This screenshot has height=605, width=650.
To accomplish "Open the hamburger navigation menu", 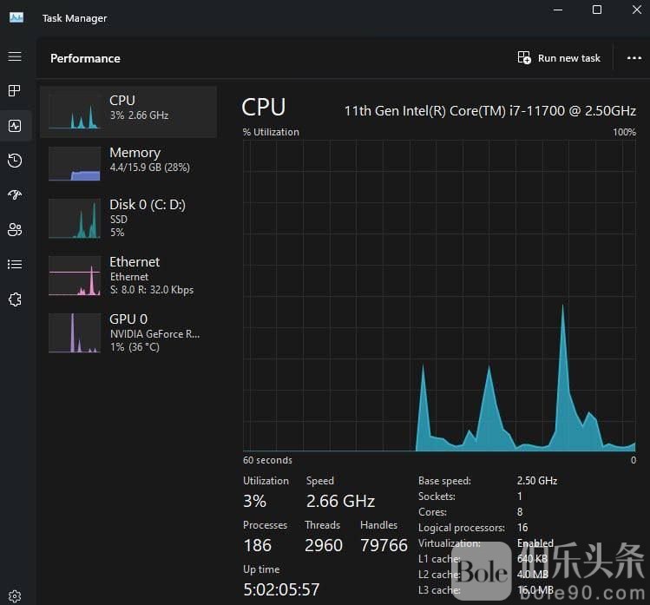I will click(15, 56).
